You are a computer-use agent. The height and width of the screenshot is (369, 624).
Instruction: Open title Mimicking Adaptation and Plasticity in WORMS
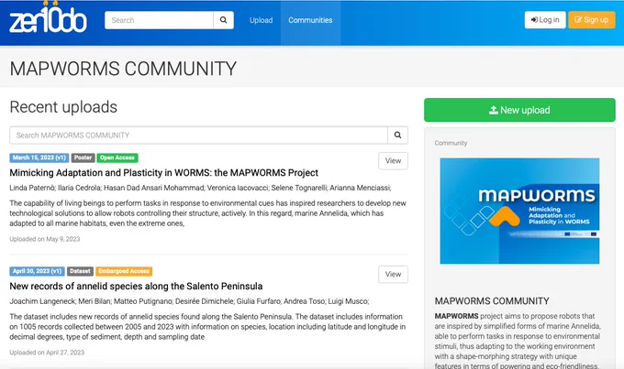tap(163, 173)
